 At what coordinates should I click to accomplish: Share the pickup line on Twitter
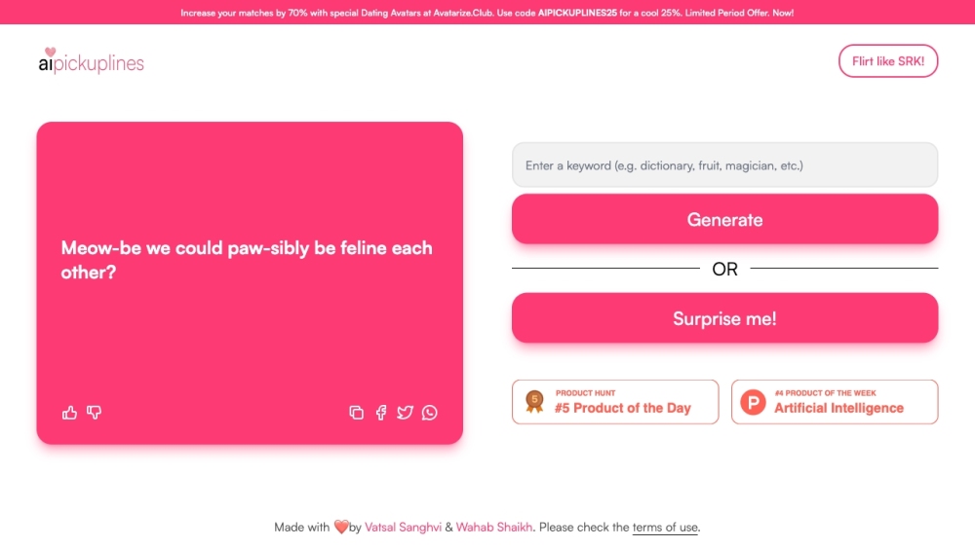[405, 413]
